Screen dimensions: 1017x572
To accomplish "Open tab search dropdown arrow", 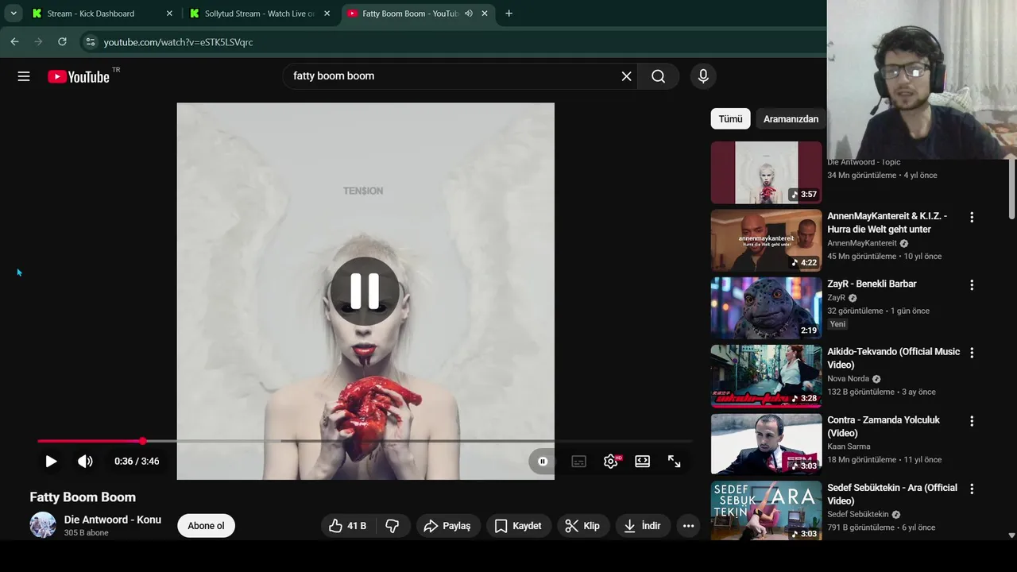I will point(14,14).
